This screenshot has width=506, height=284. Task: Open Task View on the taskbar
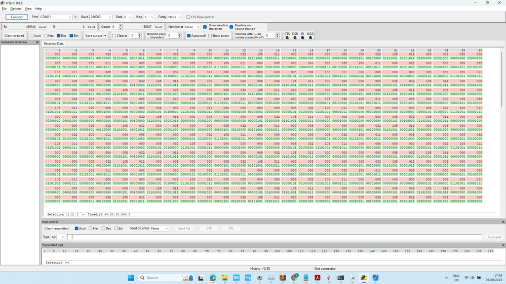point(201,277)
